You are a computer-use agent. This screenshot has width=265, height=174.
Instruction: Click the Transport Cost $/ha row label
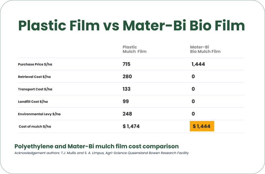pyautogui.click(x=35, y=89)
